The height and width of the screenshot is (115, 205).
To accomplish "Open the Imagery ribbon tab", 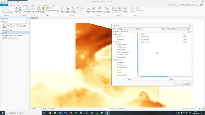I will click(45, 5).
